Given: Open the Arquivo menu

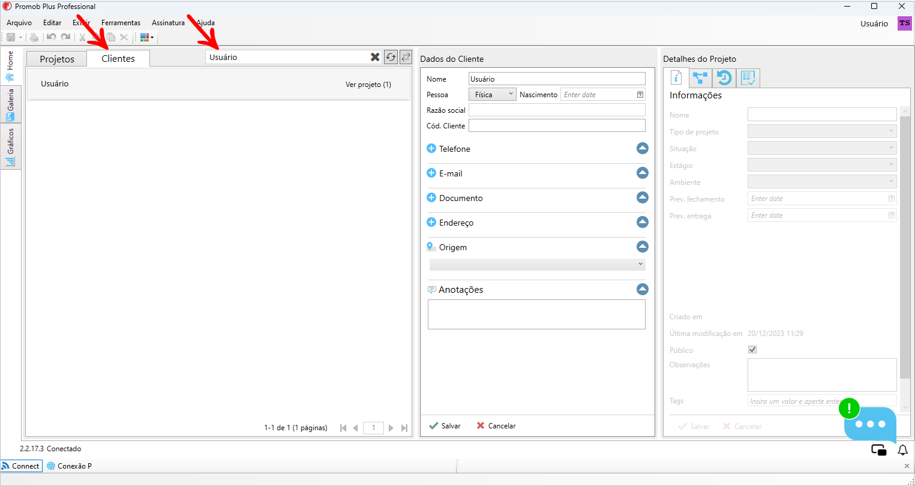Looking at the screenshot, I should click(19, 23).
